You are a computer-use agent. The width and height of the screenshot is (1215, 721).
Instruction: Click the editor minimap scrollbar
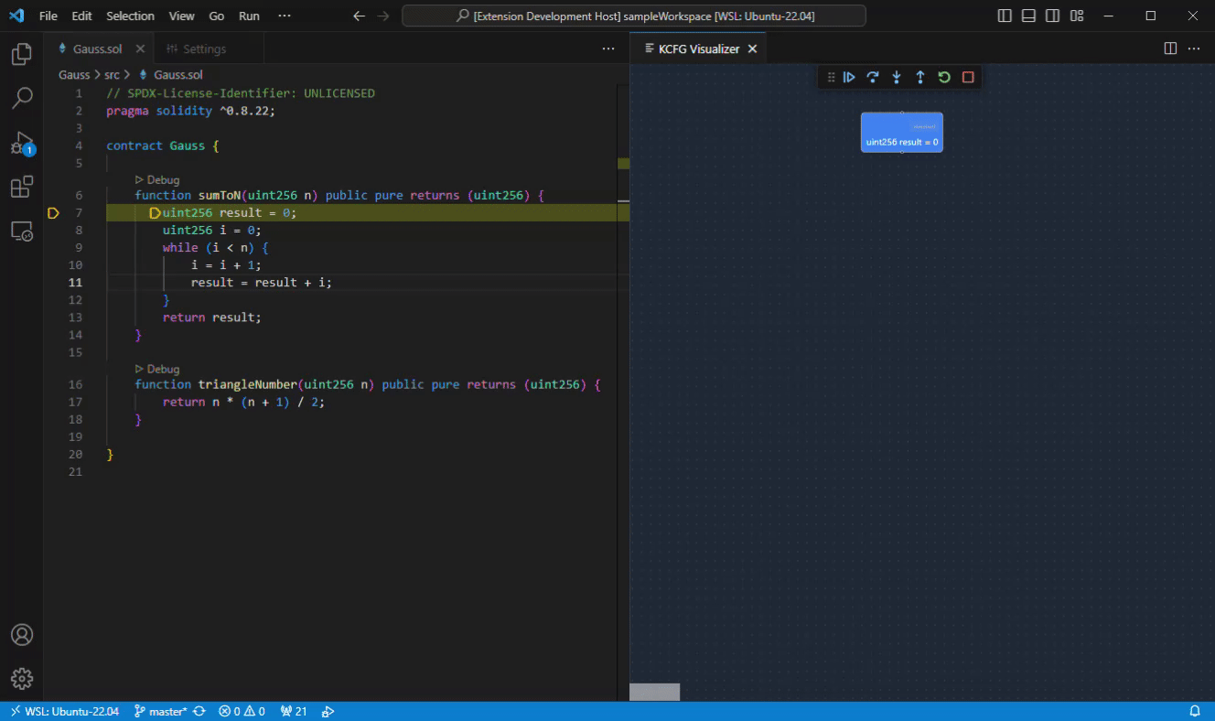pyautogui.click(x=623, y=384)
